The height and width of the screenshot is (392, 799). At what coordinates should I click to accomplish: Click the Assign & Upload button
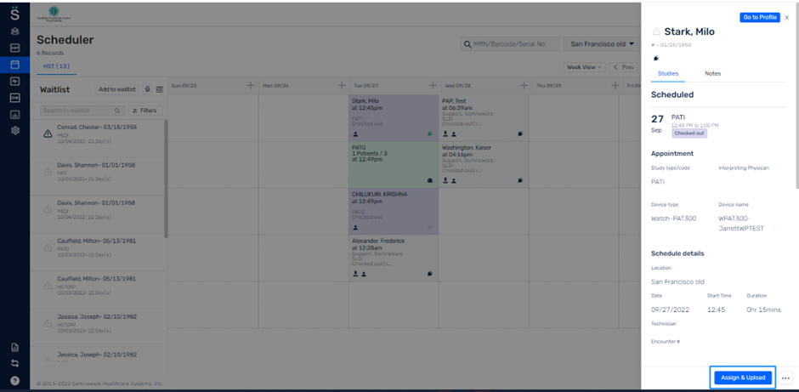(x=743, y=378)
